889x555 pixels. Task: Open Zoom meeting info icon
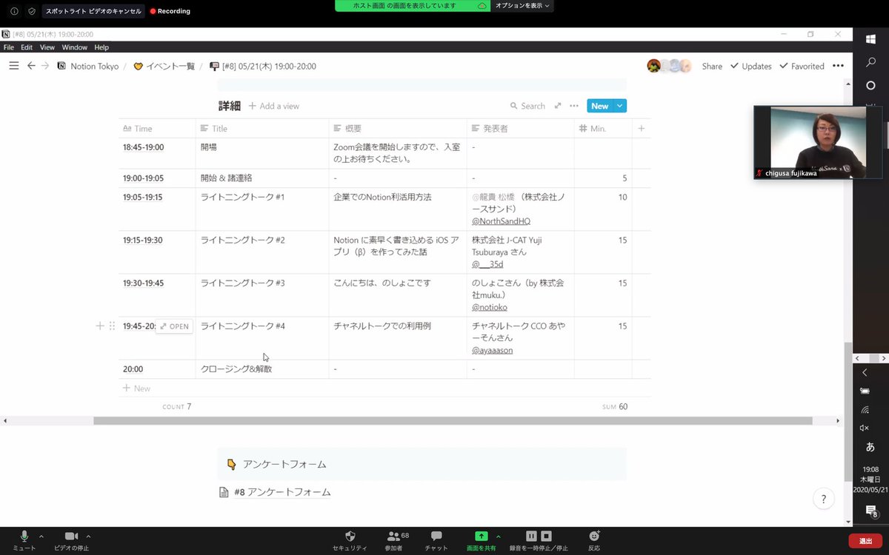(14, 11)
